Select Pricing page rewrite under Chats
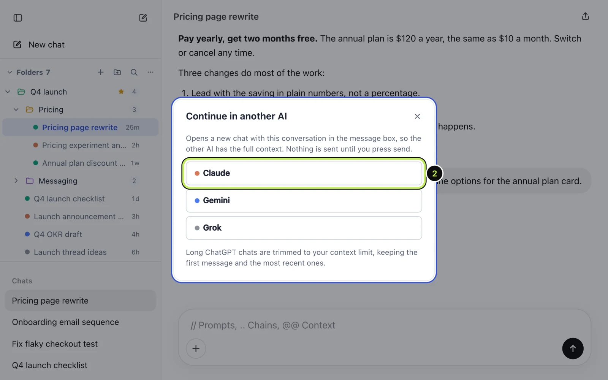Viewport: 608px width, 380px height. tap(81, 301)
